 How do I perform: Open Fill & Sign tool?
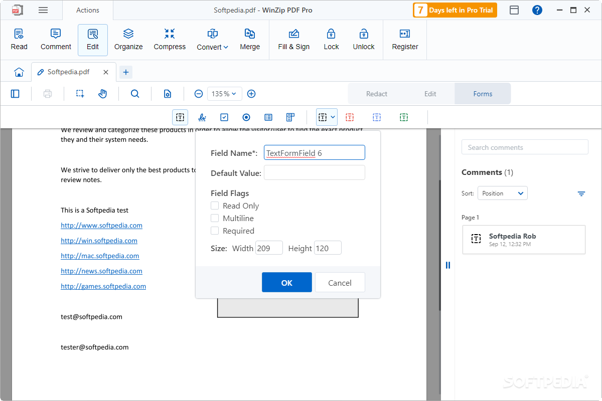pos(294,40)
